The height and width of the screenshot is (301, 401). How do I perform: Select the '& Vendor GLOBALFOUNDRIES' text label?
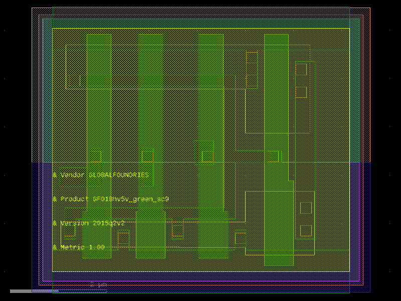coord(101,175)
